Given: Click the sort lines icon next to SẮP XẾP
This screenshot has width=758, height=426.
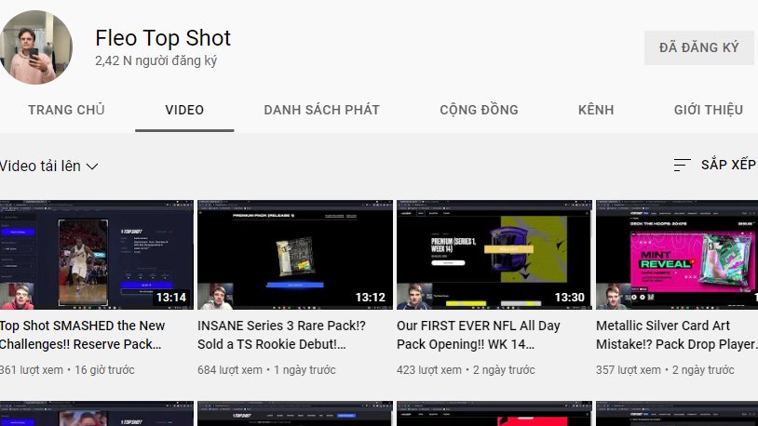Looking at the screenshot, I should [x=682, y=166].
